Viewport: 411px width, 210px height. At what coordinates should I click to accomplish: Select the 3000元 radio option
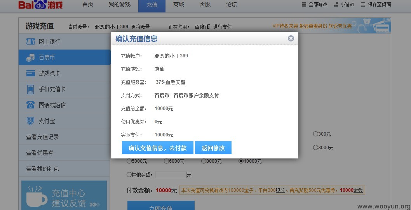point(315,148)
